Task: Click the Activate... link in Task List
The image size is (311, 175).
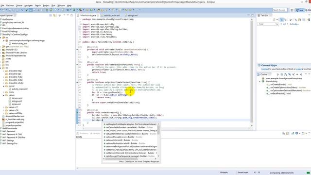Action: pos(294,24)
